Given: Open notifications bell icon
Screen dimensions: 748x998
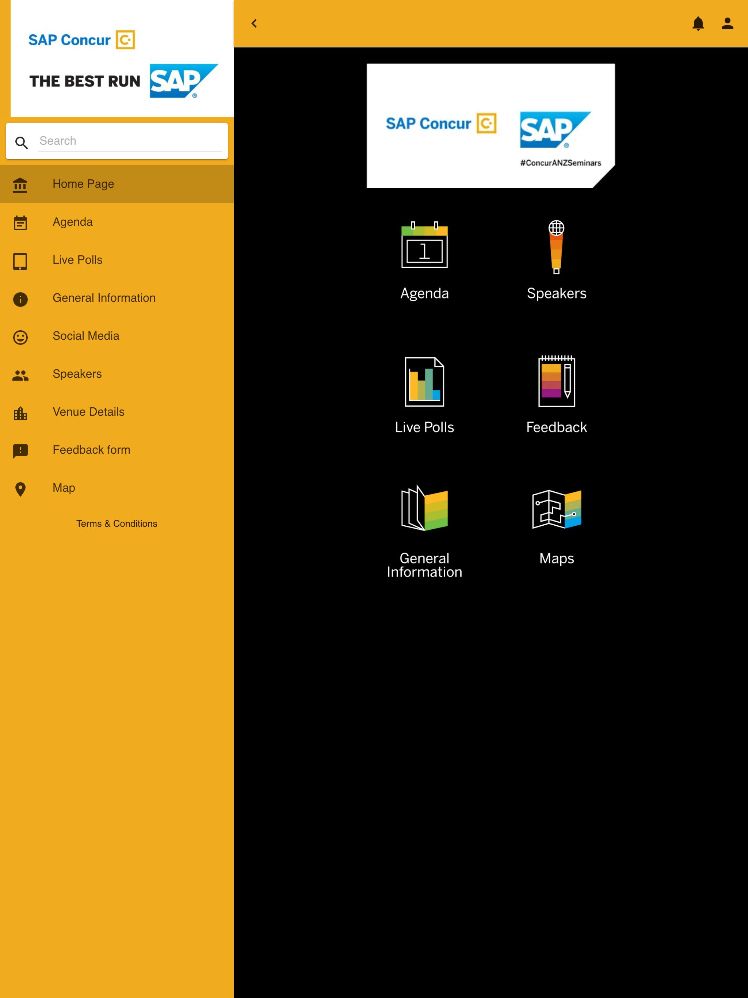Looking at the screenshot, I should pos(698,23).
